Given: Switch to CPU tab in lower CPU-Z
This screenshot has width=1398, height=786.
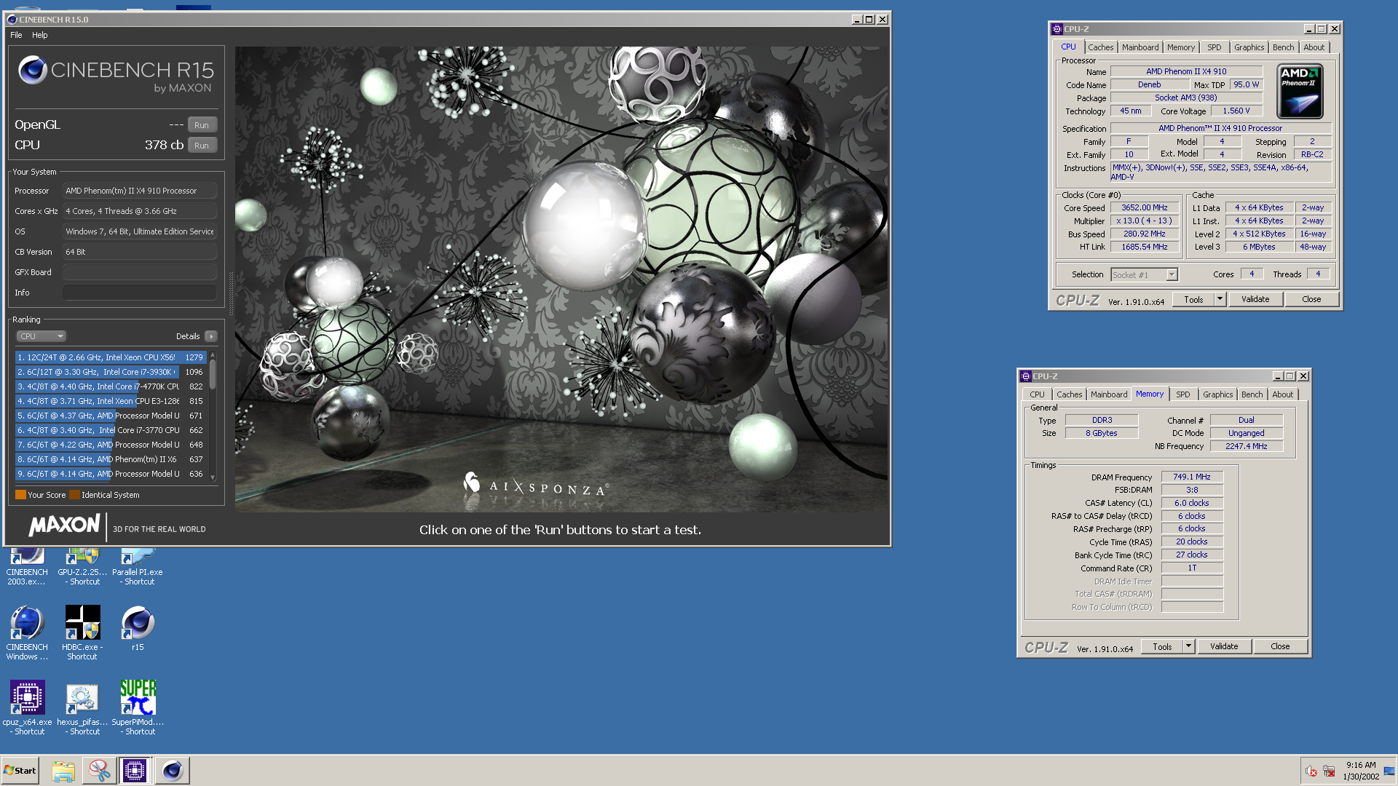Looking at the screenshot, I should [x=1037, y=394].
